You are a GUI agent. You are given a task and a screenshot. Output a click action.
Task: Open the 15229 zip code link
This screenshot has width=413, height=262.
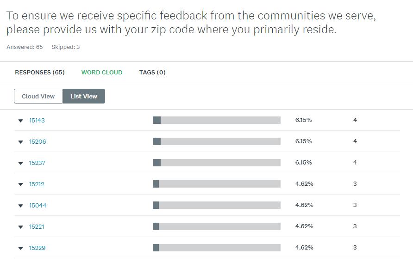[x=37, y=248]
